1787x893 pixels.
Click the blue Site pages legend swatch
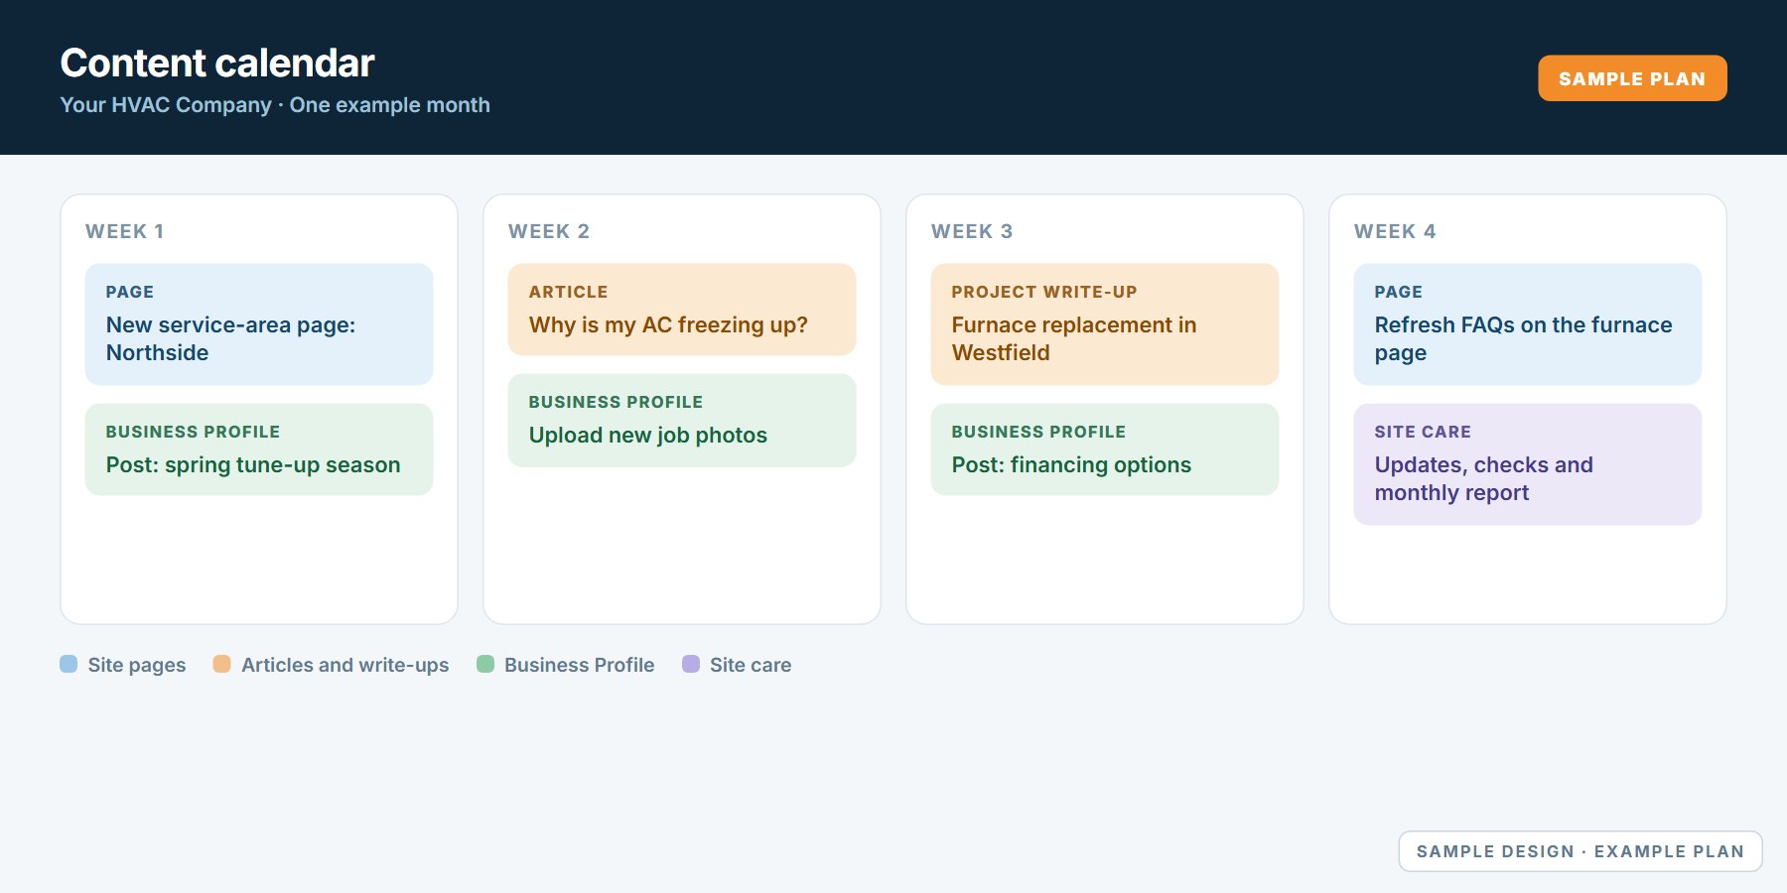69,664
